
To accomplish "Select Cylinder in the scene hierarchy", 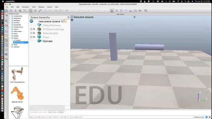I will (x=48, y=41).
